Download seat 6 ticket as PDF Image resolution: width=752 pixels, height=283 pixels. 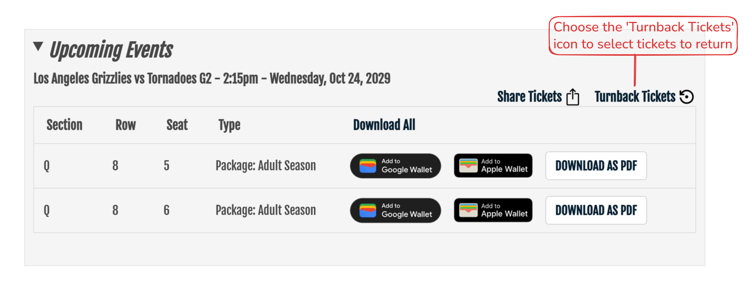tap(596, 210)
